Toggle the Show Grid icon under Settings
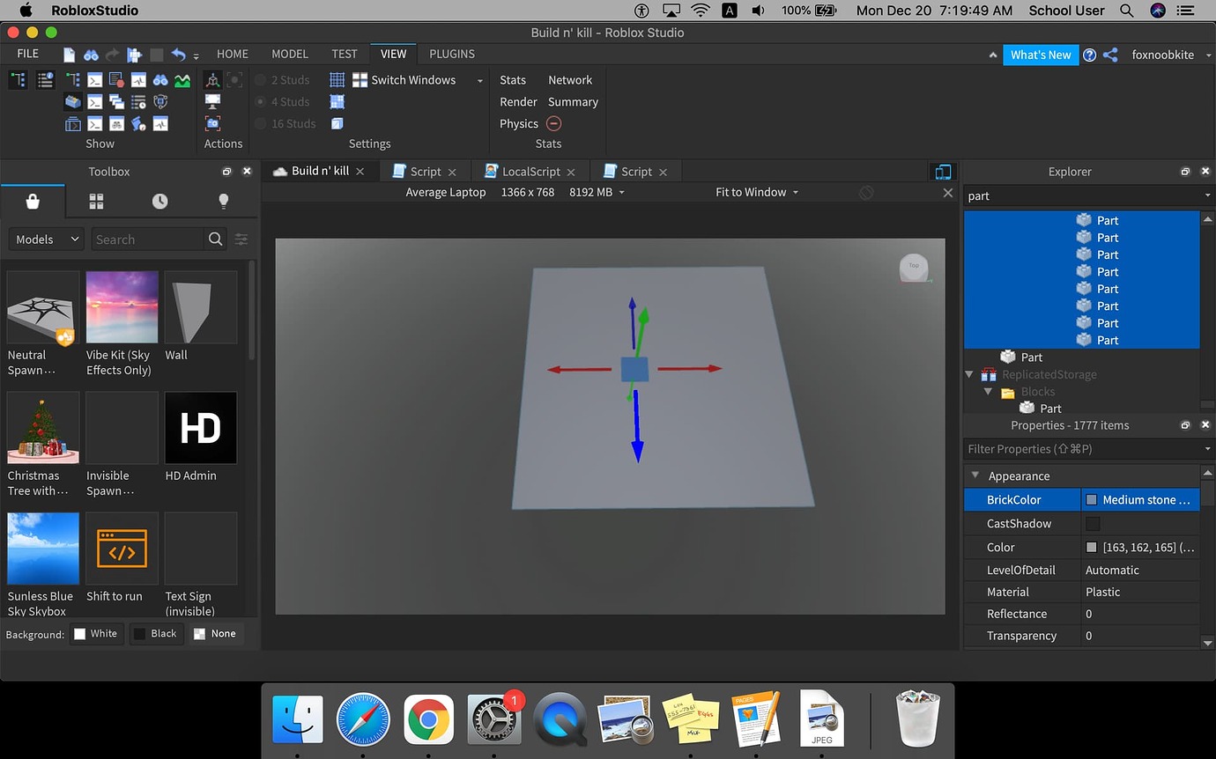Screen dimensions: 1216x759 337,79
